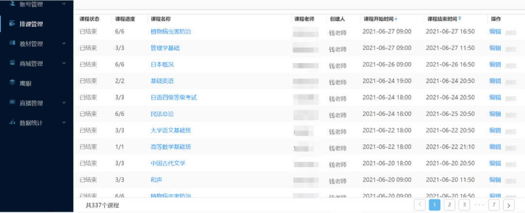Image resolution: width=525 pixels, height=213 pixels.
Task: Open course 民法总论
Action: tap(162, 114)
